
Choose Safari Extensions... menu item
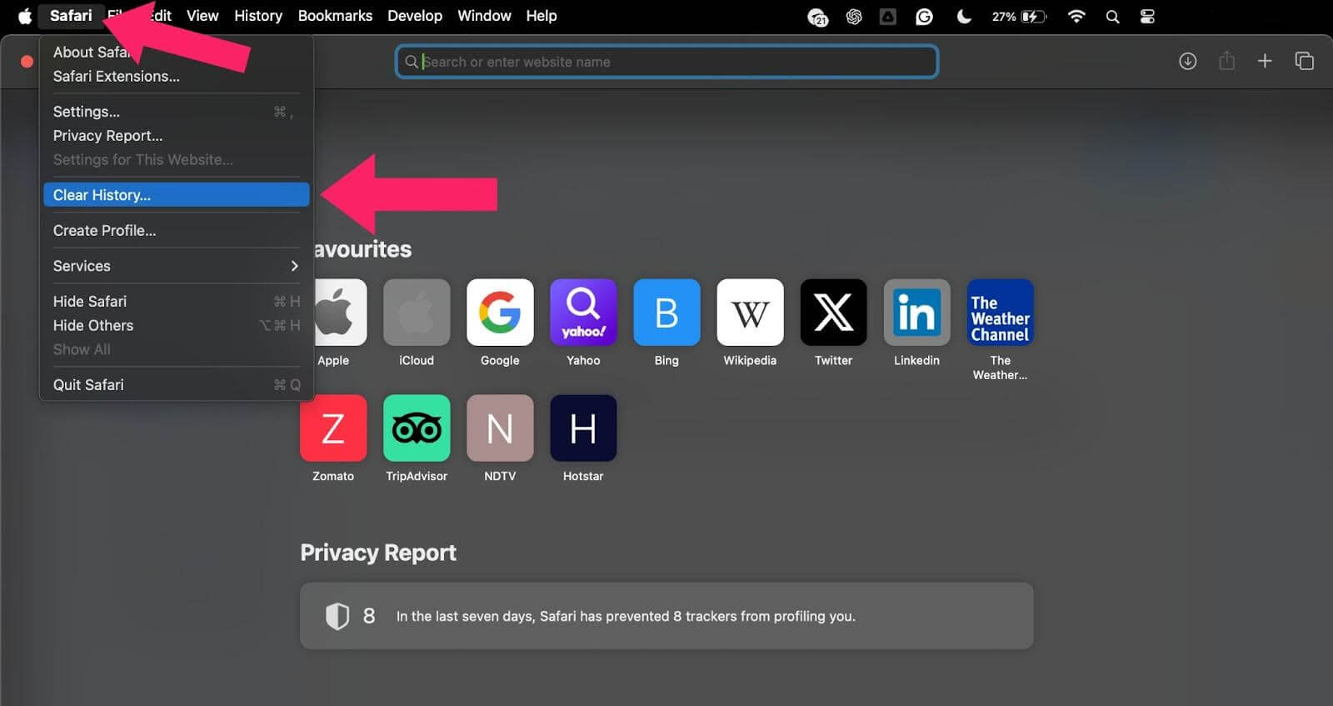[177, 77]
